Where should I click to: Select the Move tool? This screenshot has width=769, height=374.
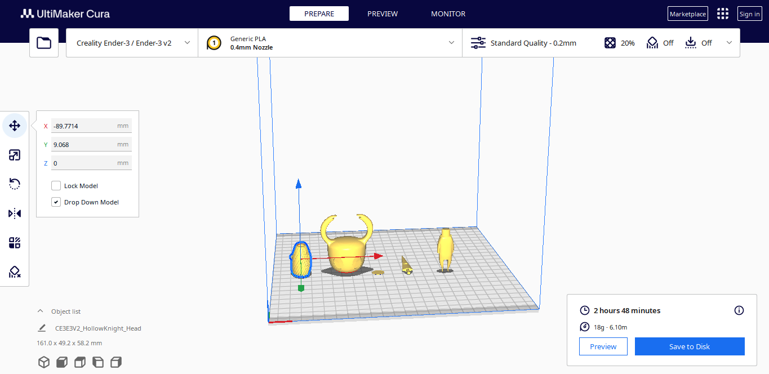coord(15,126)
